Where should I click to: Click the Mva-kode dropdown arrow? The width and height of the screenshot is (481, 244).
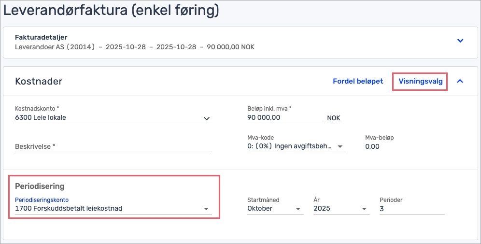coord(340,146)
